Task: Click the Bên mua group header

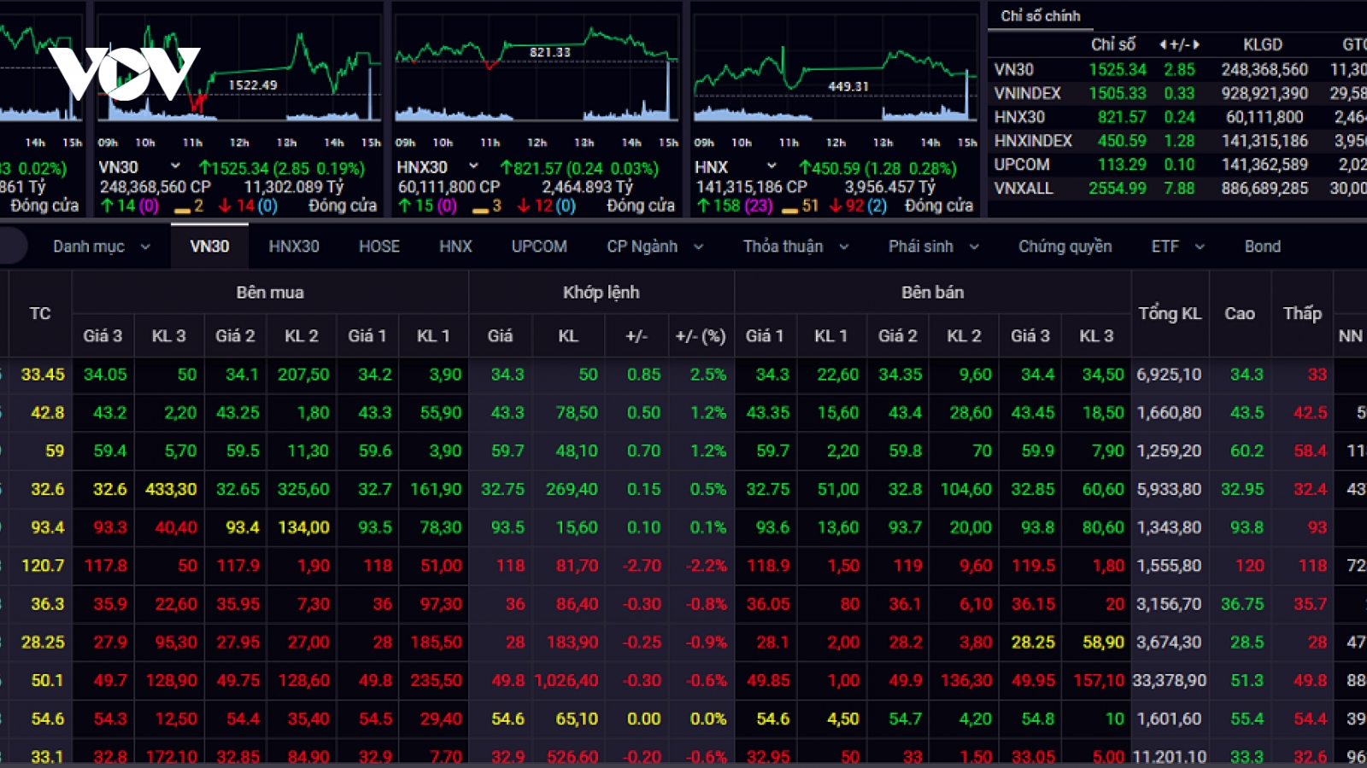Action: 270,293
